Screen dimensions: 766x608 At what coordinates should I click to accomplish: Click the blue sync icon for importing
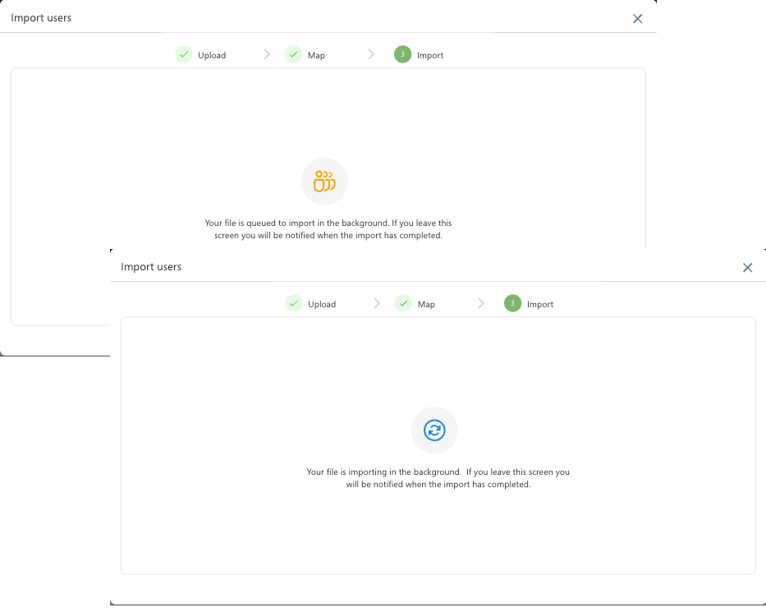[x=434, y=431]
